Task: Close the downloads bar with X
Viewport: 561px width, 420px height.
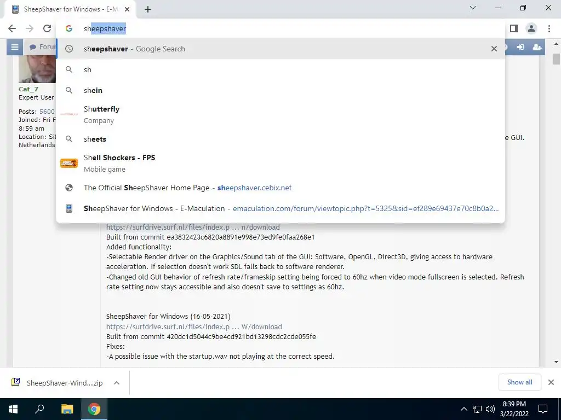Action: click(551, 382)
